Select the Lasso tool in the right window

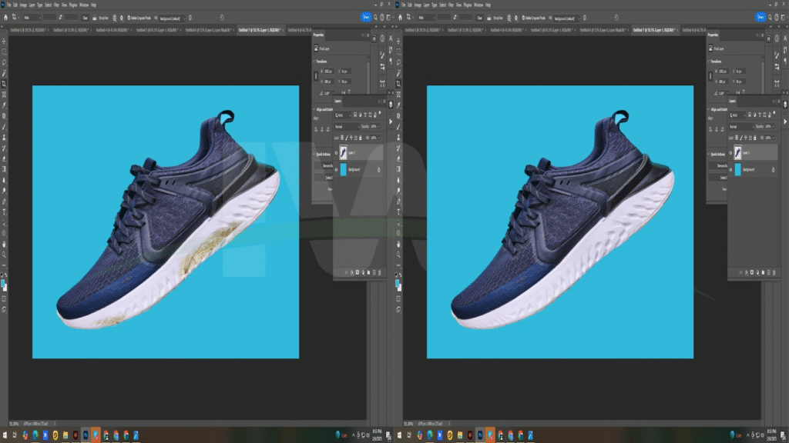[399, 62]
